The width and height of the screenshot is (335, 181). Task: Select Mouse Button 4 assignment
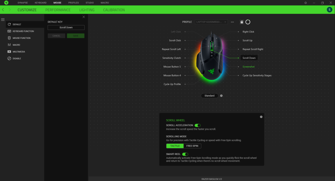pos(172,76)
